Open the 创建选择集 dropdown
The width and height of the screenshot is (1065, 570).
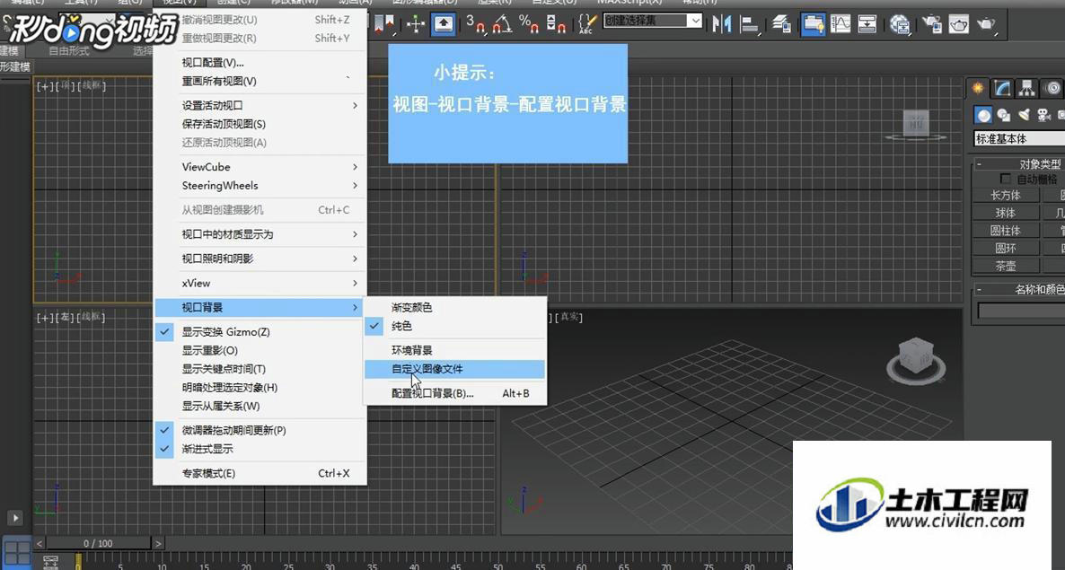(x=653, y=21)
